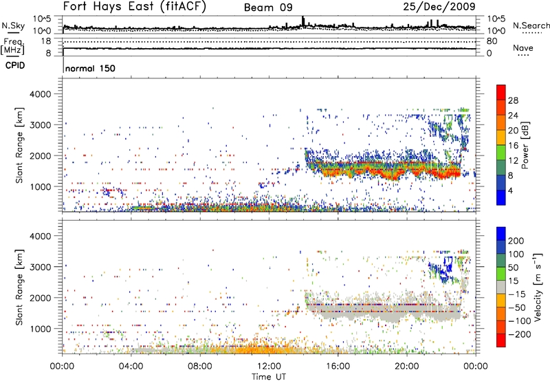The image size is (550, 381).
Task: Click the '80' tick on Nave axis
Action: point(492,41)
